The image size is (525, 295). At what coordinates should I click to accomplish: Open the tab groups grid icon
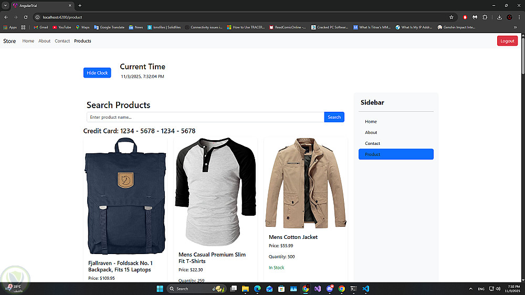(x=23, y=27)
